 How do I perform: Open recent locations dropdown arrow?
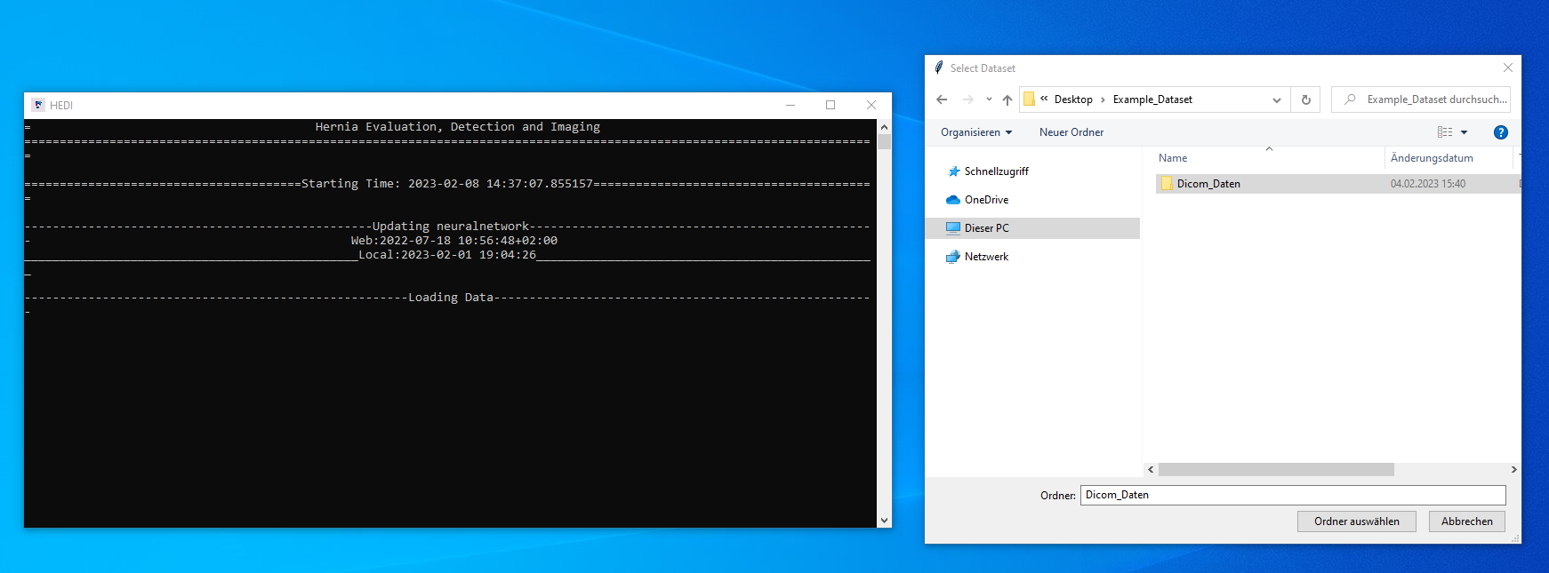(989, 99)
